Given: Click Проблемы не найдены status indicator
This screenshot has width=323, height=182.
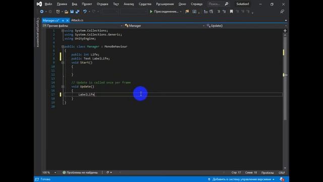Looking at the screenshot, I should click(x=80, y=172).
